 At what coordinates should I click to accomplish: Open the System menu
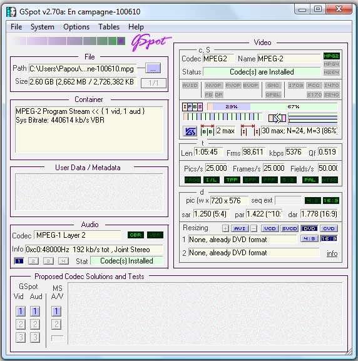click(43, 27)
